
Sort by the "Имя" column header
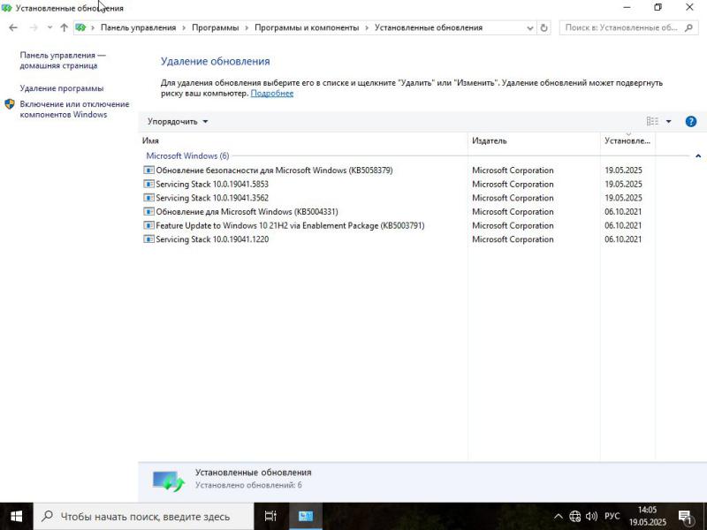[x=303, y=140]
